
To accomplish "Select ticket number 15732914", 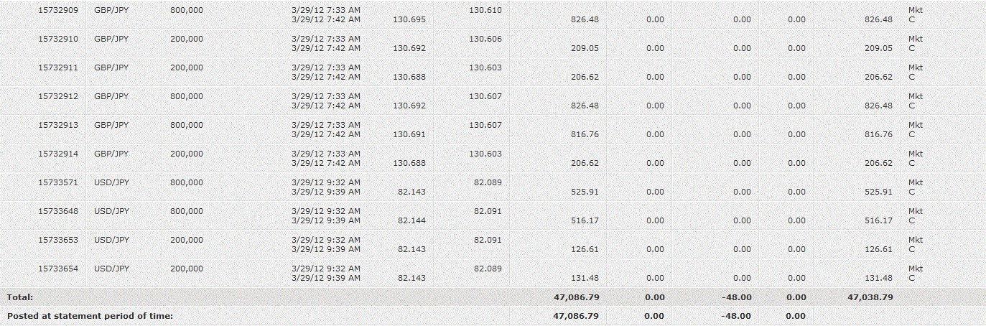I will coord(58,154).
